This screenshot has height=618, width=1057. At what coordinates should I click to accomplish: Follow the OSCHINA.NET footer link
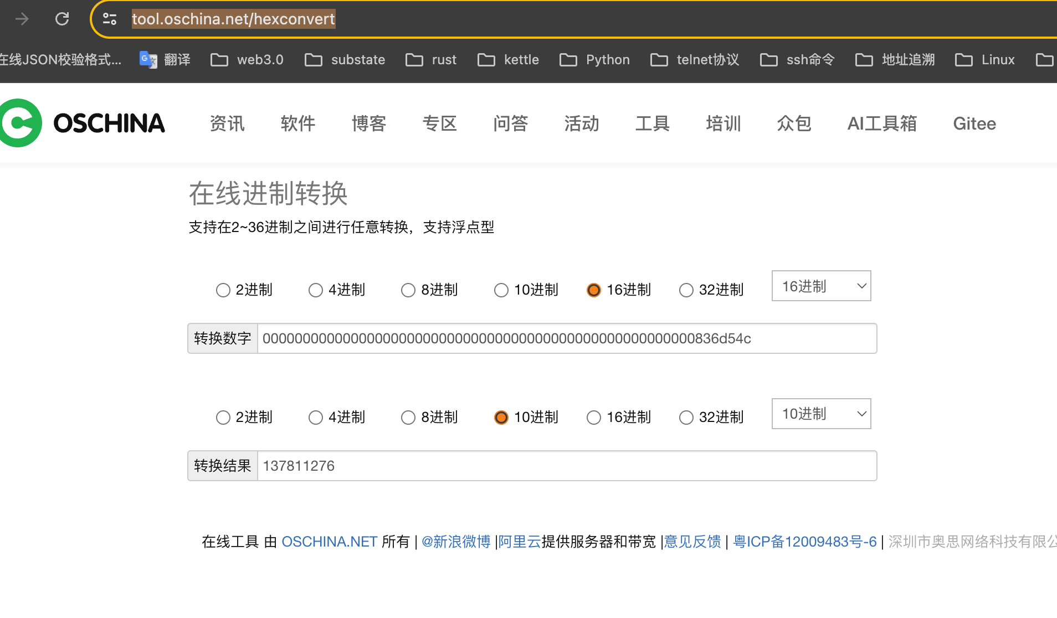[x=330, y=542]
